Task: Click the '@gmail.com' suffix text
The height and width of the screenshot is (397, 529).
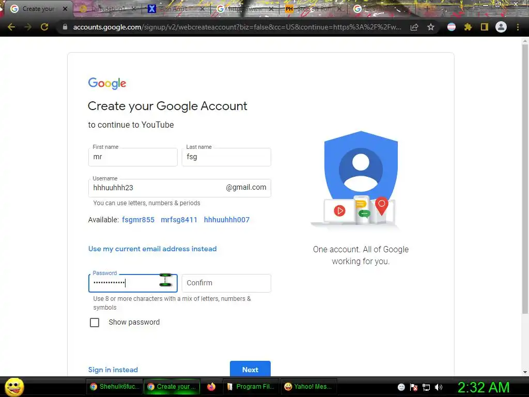Action: pyautogui.click(x=246, y=187)
